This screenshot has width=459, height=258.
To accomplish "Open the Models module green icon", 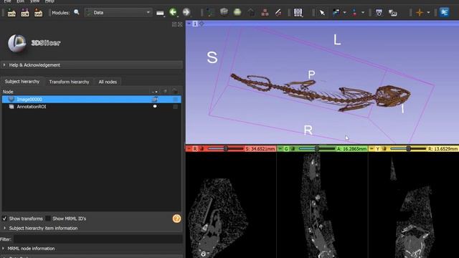I will coord(237,12).
